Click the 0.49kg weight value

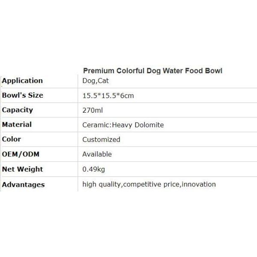coord(93,169)
